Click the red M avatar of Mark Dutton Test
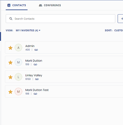 point(18,91)
